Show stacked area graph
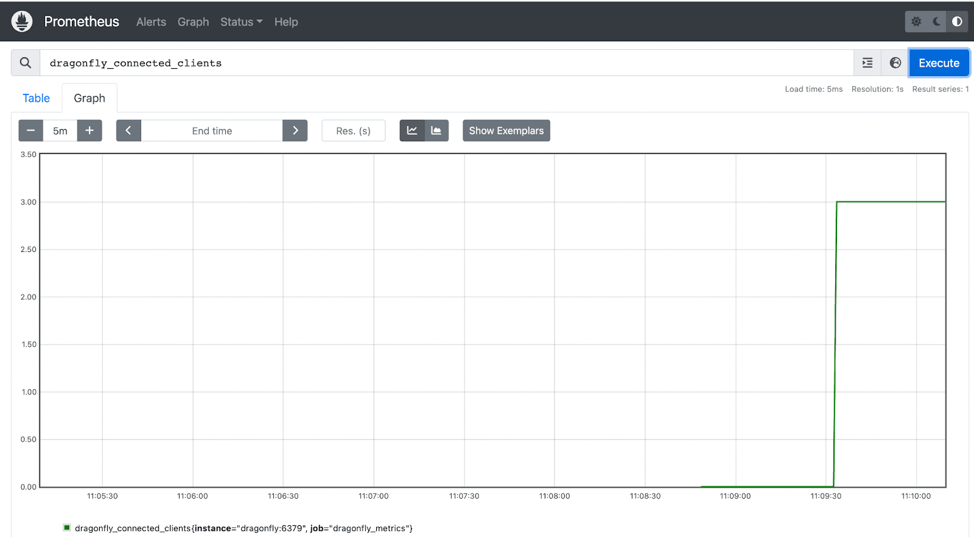 (x=436, y=130)
